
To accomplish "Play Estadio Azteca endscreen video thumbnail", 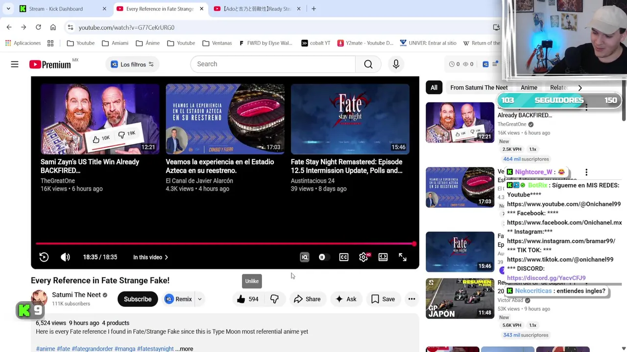I will click(x=225, y=119).
